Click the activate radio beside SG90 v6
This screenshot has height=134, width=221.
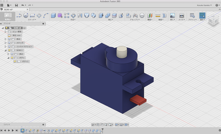(x=24, y=28)
